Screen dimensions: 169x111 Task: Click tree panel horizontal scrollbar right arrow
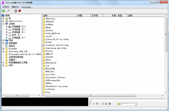coord(39,96)
